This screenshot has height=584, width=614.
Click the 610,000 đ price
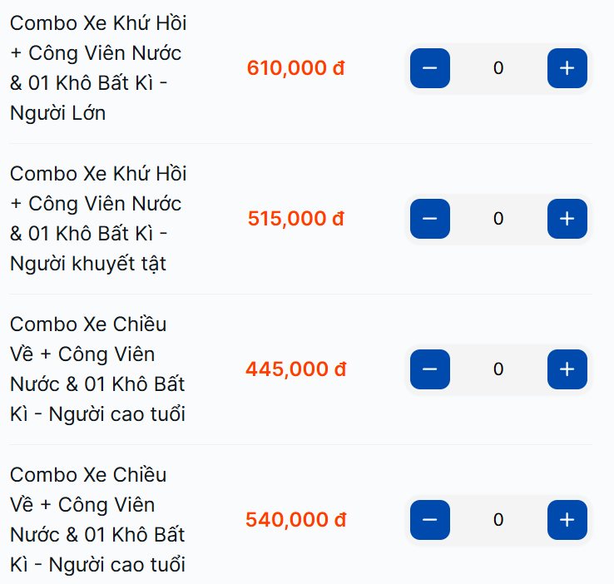coord(295,68)
